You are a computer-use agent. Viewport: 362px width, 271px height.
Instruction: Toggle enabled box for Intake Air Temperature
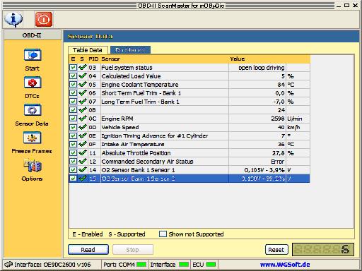point(73,144)
